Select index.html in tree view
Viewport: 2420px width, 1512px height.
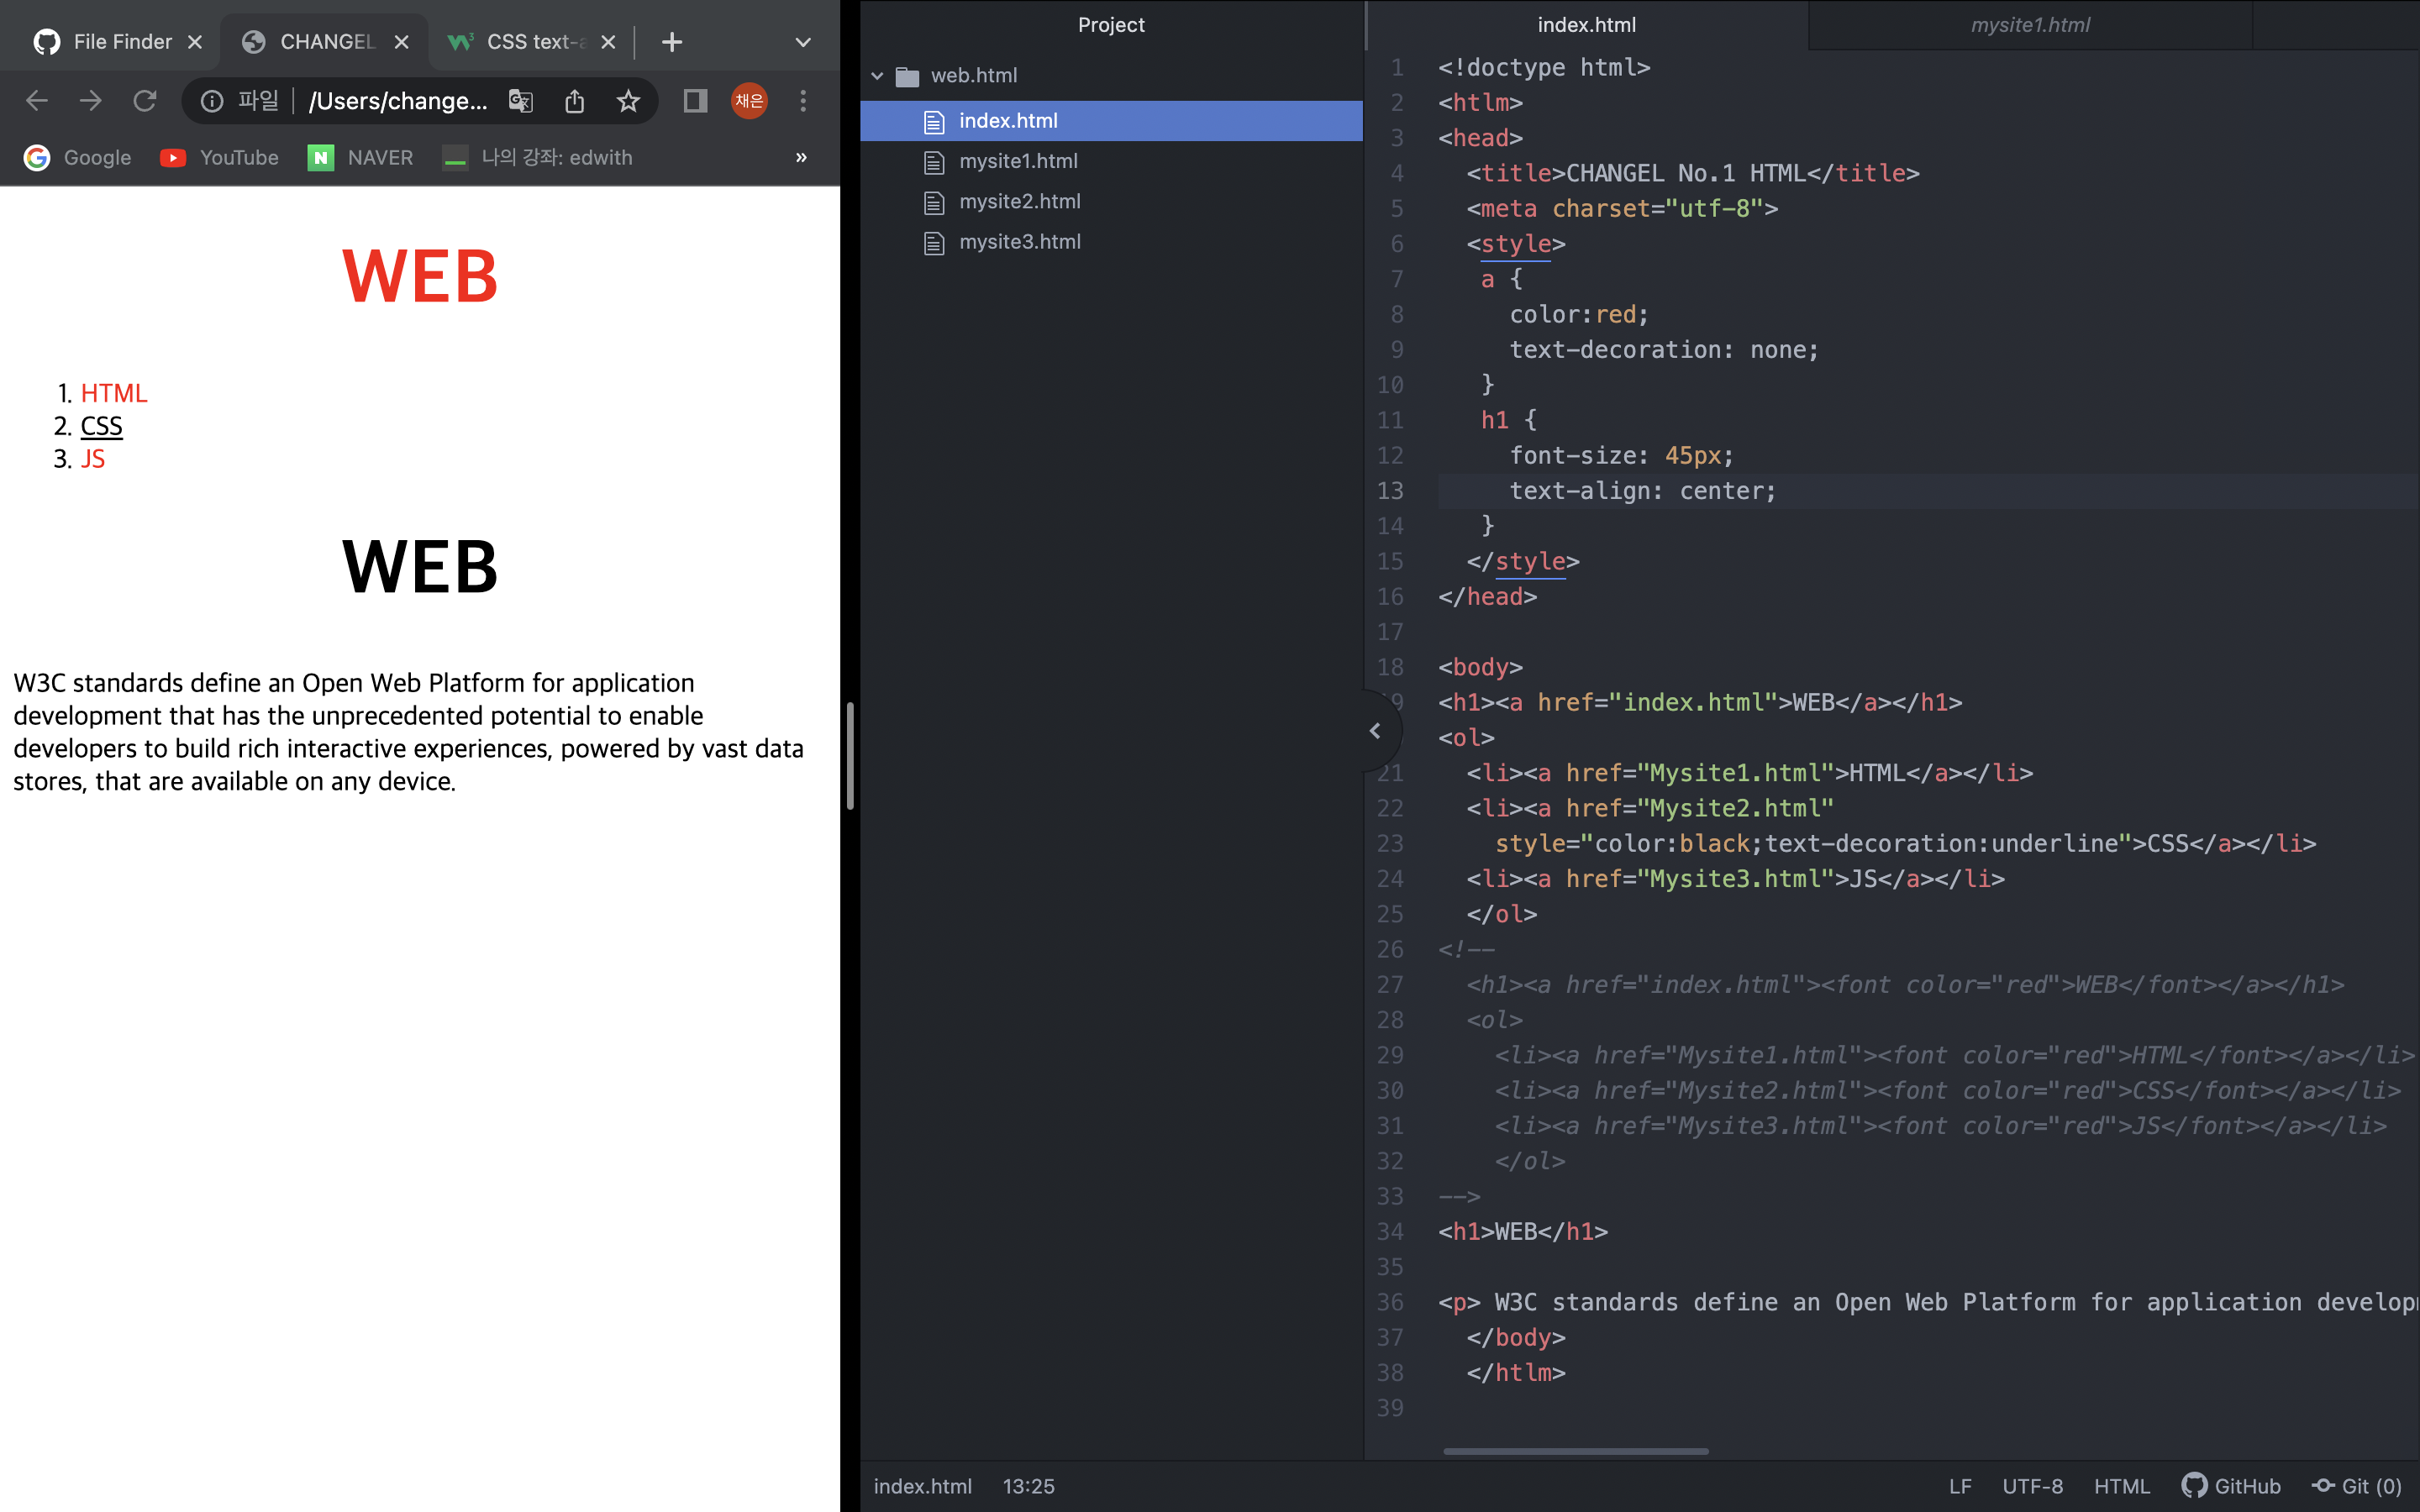coord(1111,121)
